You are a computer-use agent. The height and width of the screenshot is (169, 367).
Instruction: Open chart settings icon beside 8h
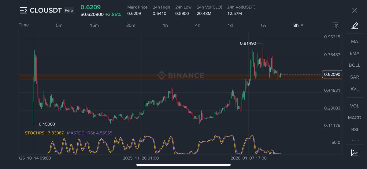tap(335, 25)
